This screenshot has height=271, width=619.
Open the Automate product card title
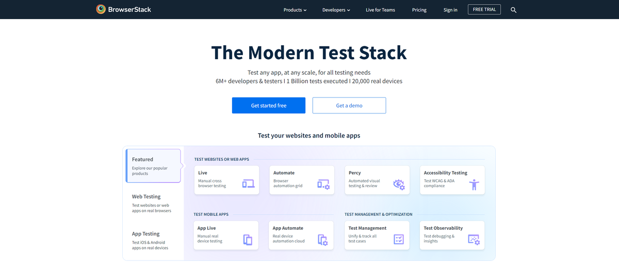(284, 173)
